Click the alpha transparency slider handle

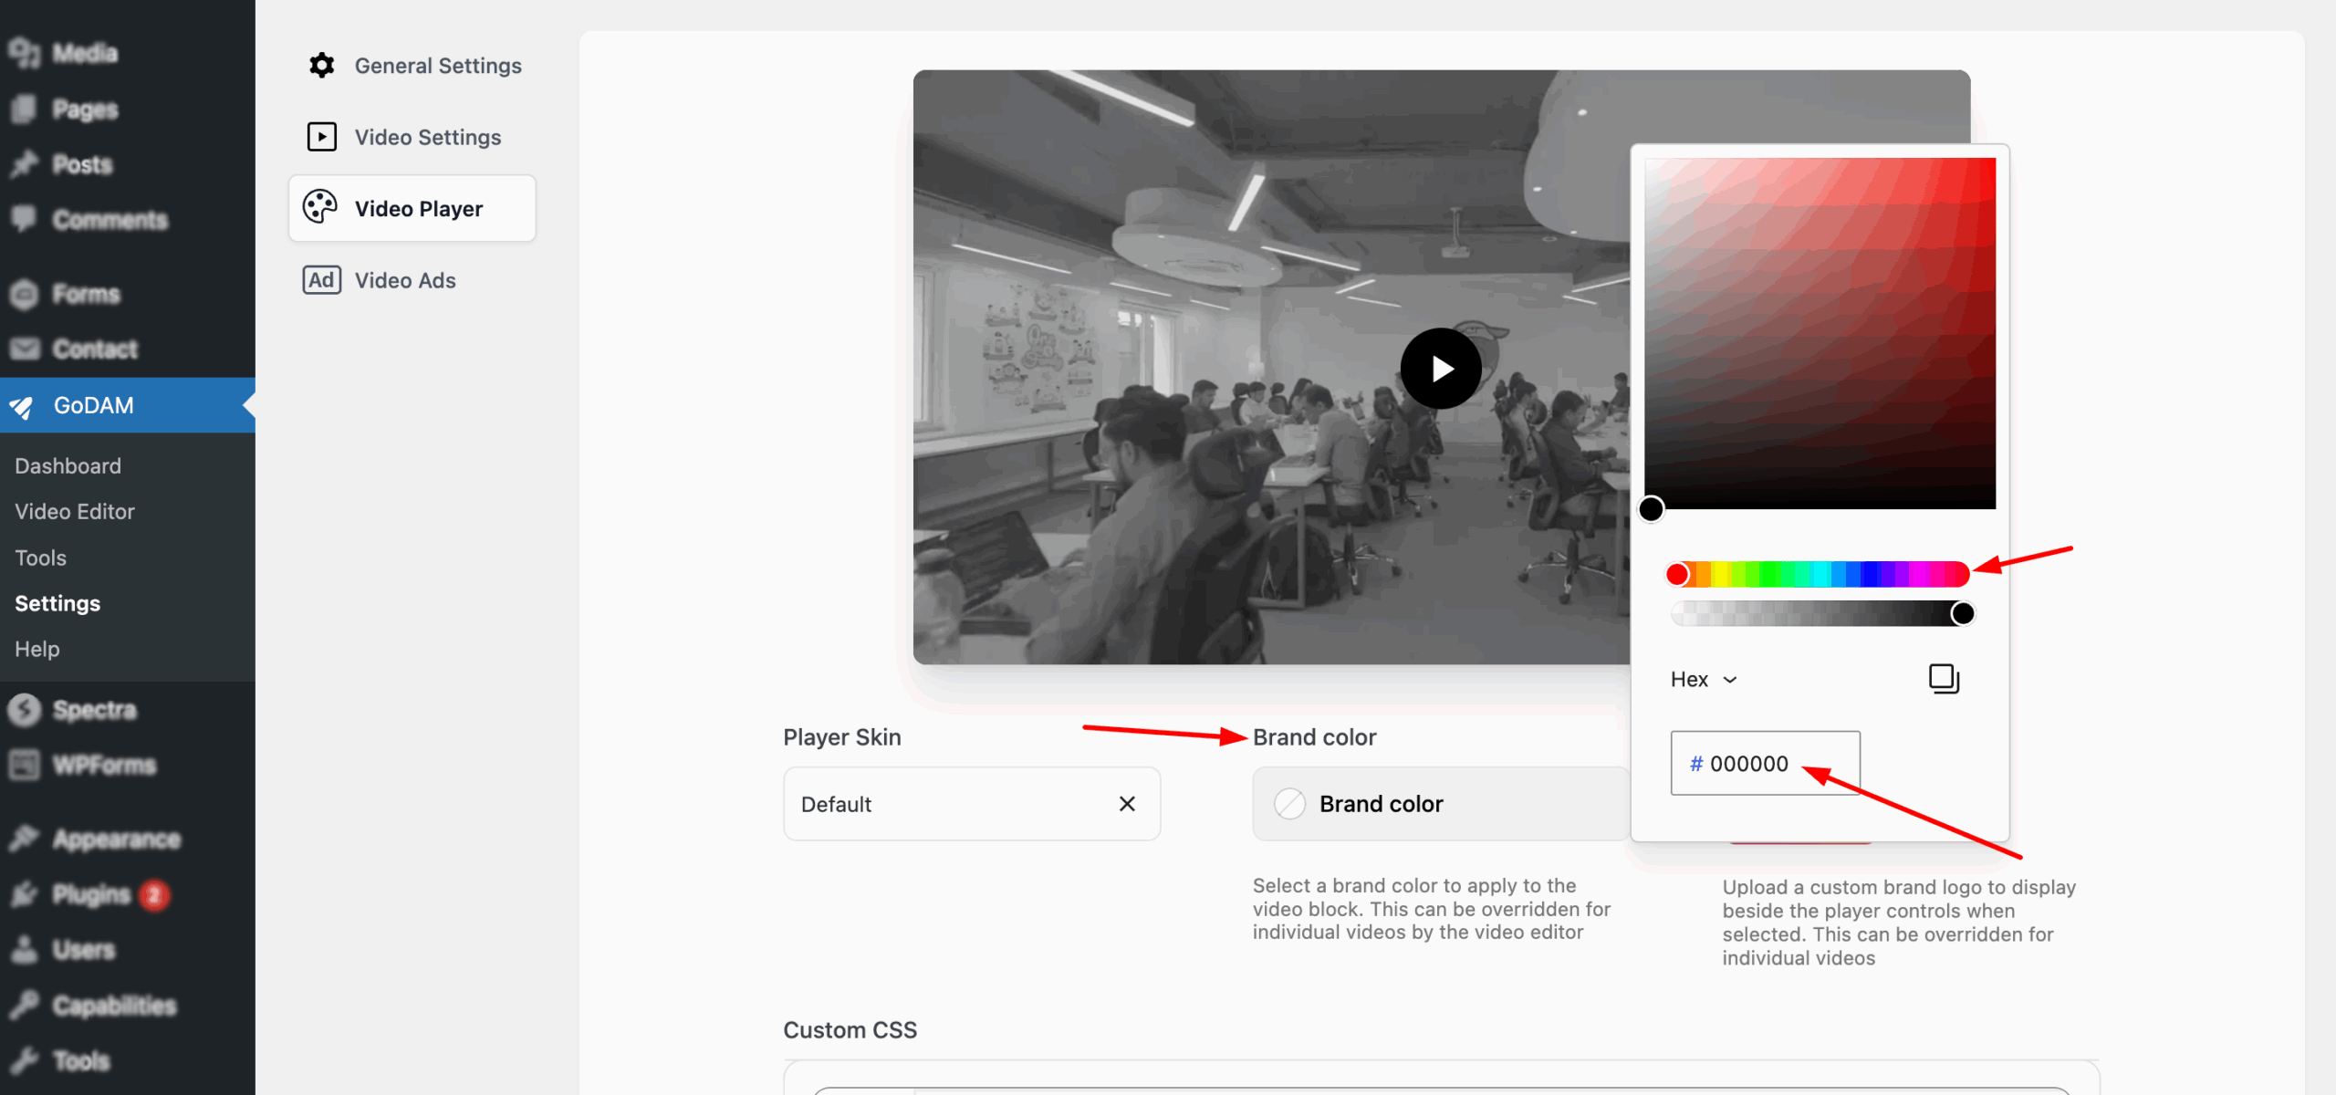[x=1962, y=614]
